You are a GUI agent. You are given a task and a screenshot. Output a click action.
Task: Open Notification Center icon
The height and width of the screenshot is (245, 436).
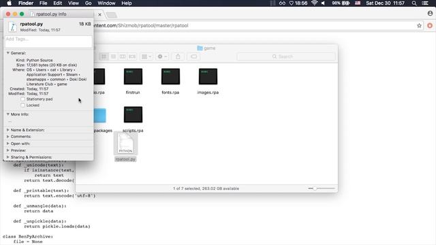point(425,3)
